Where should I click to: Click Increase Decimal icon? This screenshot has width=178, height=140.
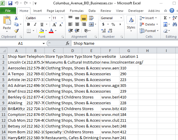click(x=103, y=31)
